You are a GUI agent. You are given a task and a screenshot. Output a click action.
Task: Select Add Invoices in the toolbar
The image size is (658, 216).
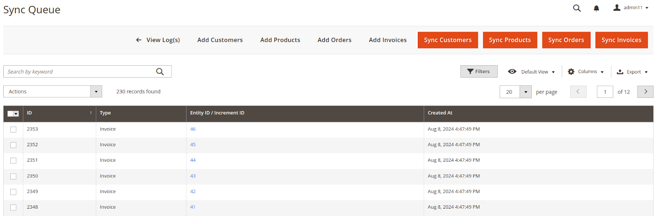[388, 40]
